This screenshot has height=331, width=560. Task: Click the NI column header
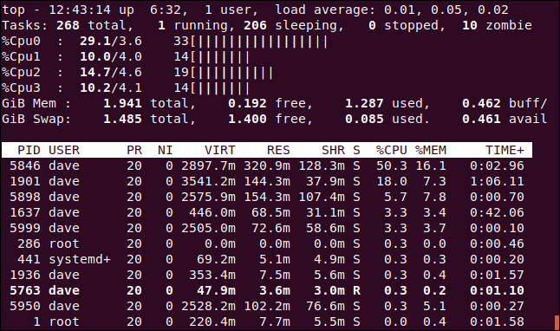pyautogui.click(x=166, y=150)
